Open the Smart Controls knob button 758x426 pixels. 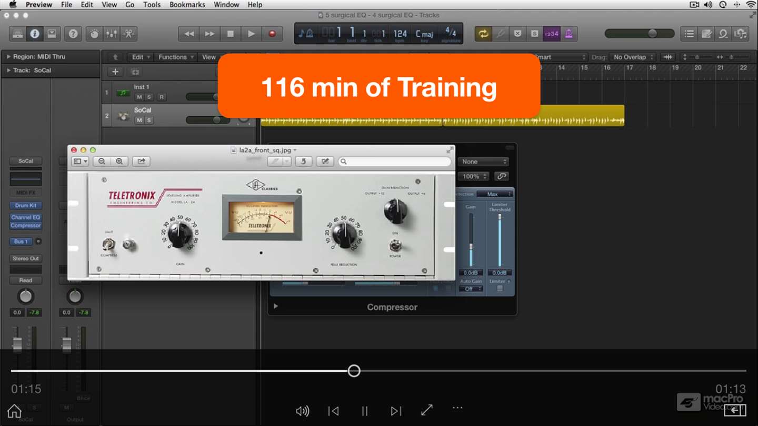(95, 34)
